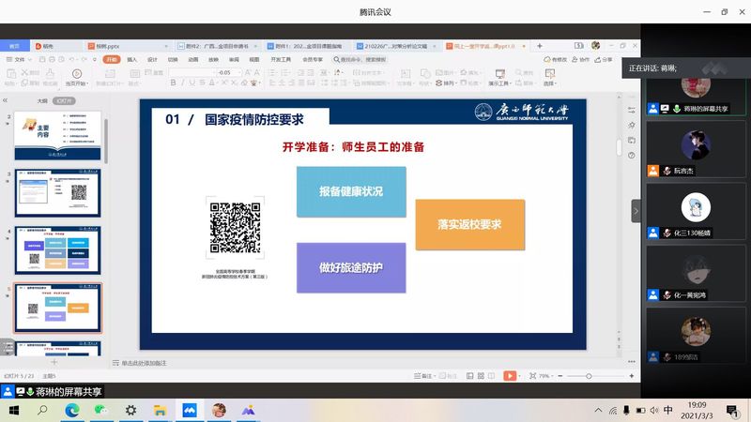Click the 报备健康状况 blue box
Viewport: 751px width, 422px height.
tap(351, 191)
